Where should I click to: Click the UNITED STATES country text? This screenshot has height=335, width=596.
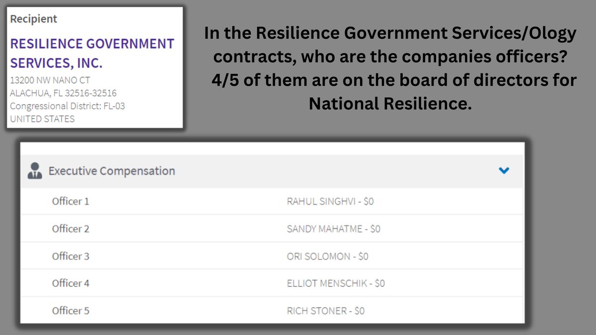[42, 119]
